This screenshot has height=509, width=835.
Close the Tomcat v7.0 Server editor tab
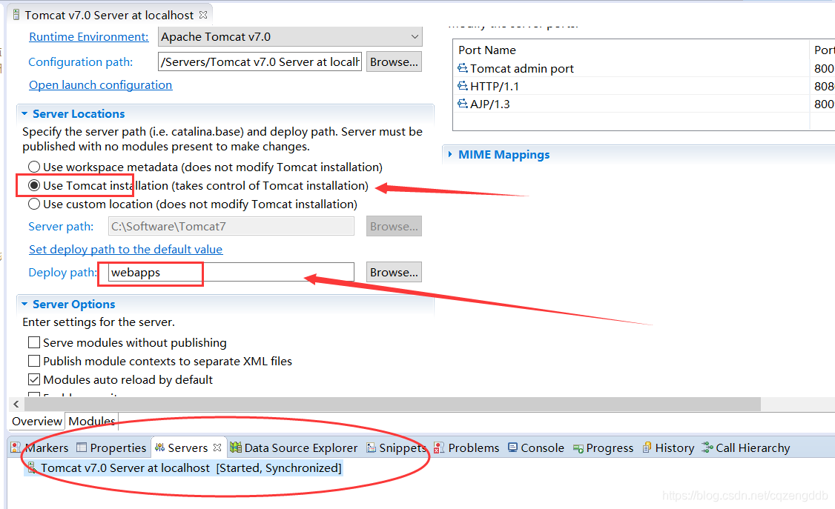coord(203,15)
